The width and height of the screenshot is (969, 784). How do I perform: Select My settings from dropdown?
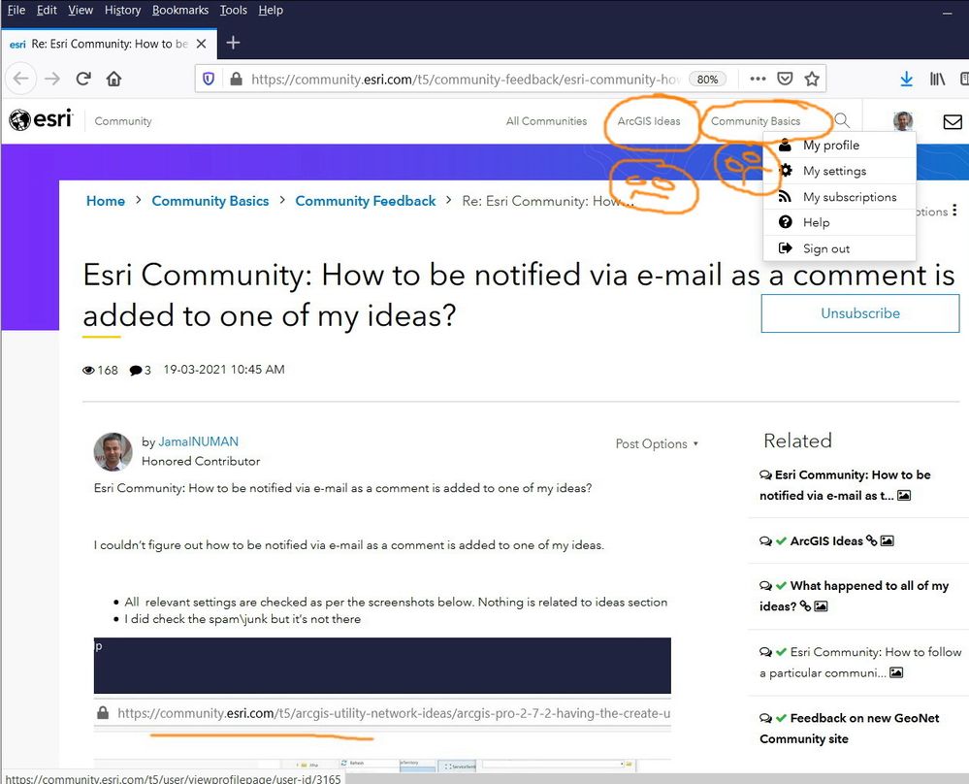(839, 172)
